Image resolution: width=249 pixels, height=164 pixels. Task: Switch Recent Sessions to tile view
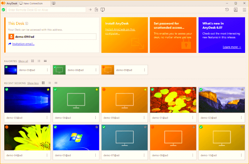[43, 83]
